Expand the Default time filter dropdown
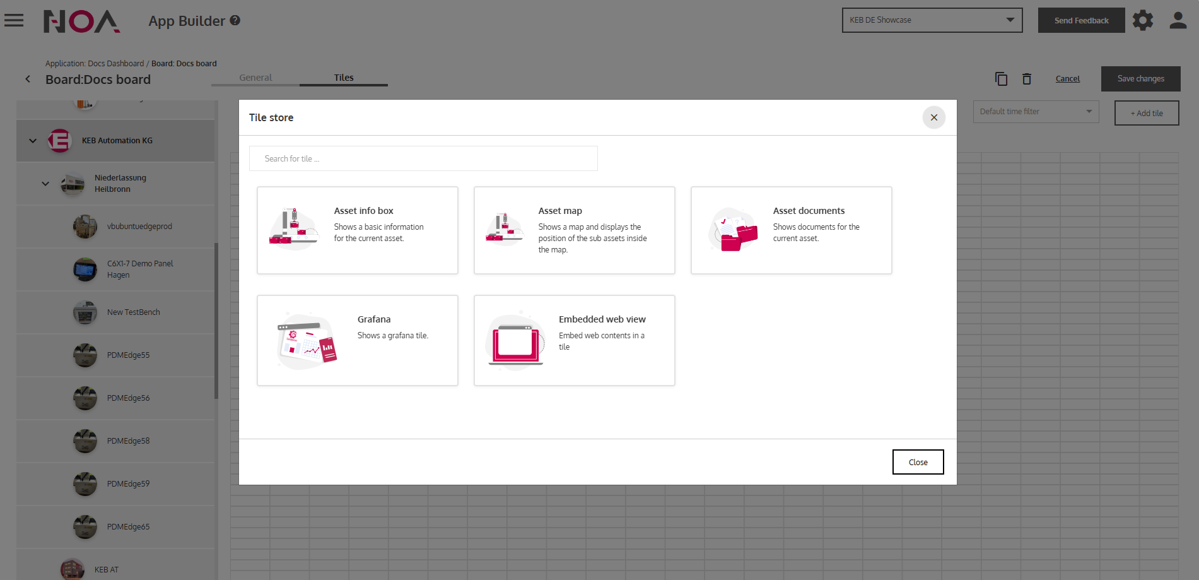This screenshot has height=580, width=1199. click(1035, 112)
